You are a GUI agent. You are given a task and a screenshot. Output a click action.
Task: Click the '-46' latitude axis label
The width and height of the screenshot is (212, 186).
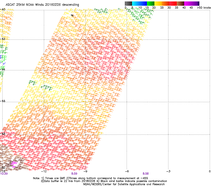point(3,101)
